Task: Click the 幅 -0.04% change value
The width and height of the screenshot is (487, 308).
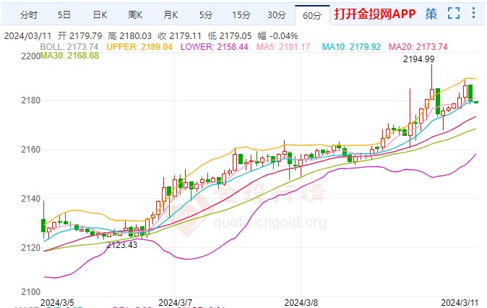Action: pyautogui.click(x=277, y=35)
